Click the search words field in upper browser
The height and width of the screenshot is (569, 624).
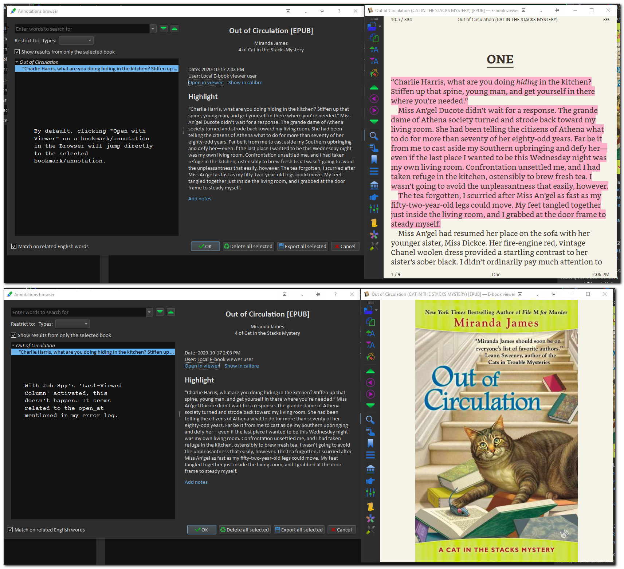(x=82, y=29)
